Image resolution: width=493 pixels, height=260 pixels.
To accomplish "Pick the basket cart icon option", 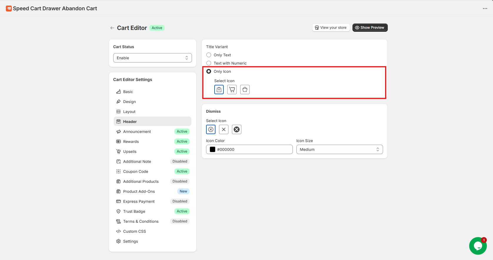I will pos(245,90).
